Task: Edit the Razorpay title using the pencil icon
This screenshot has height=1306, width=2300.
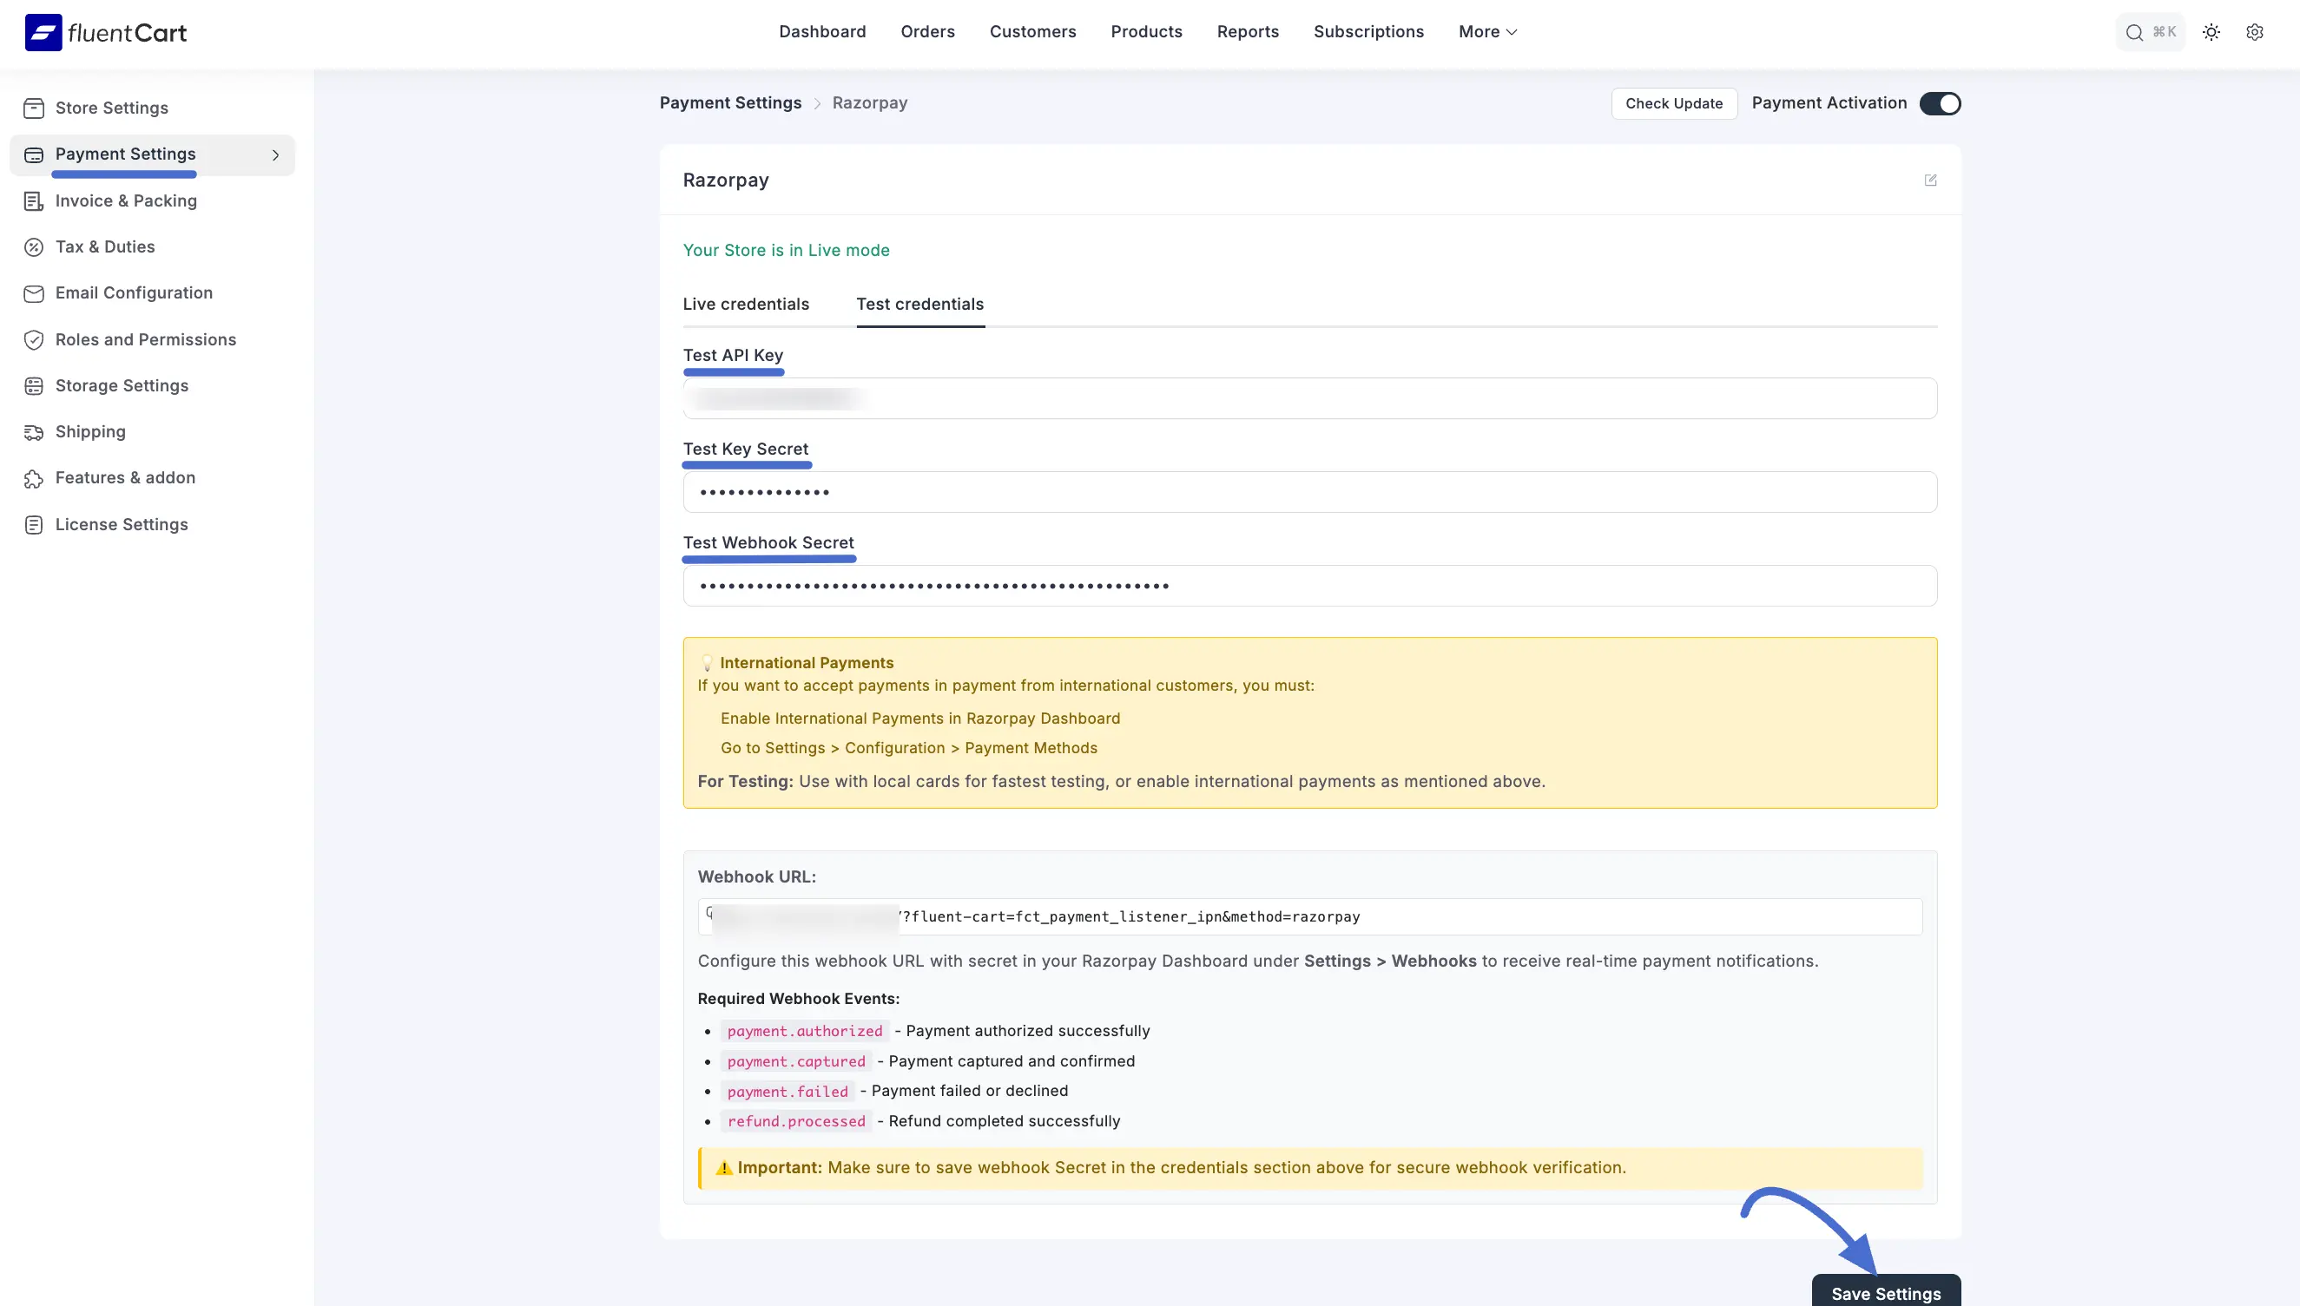Action: coord(1931,180)
